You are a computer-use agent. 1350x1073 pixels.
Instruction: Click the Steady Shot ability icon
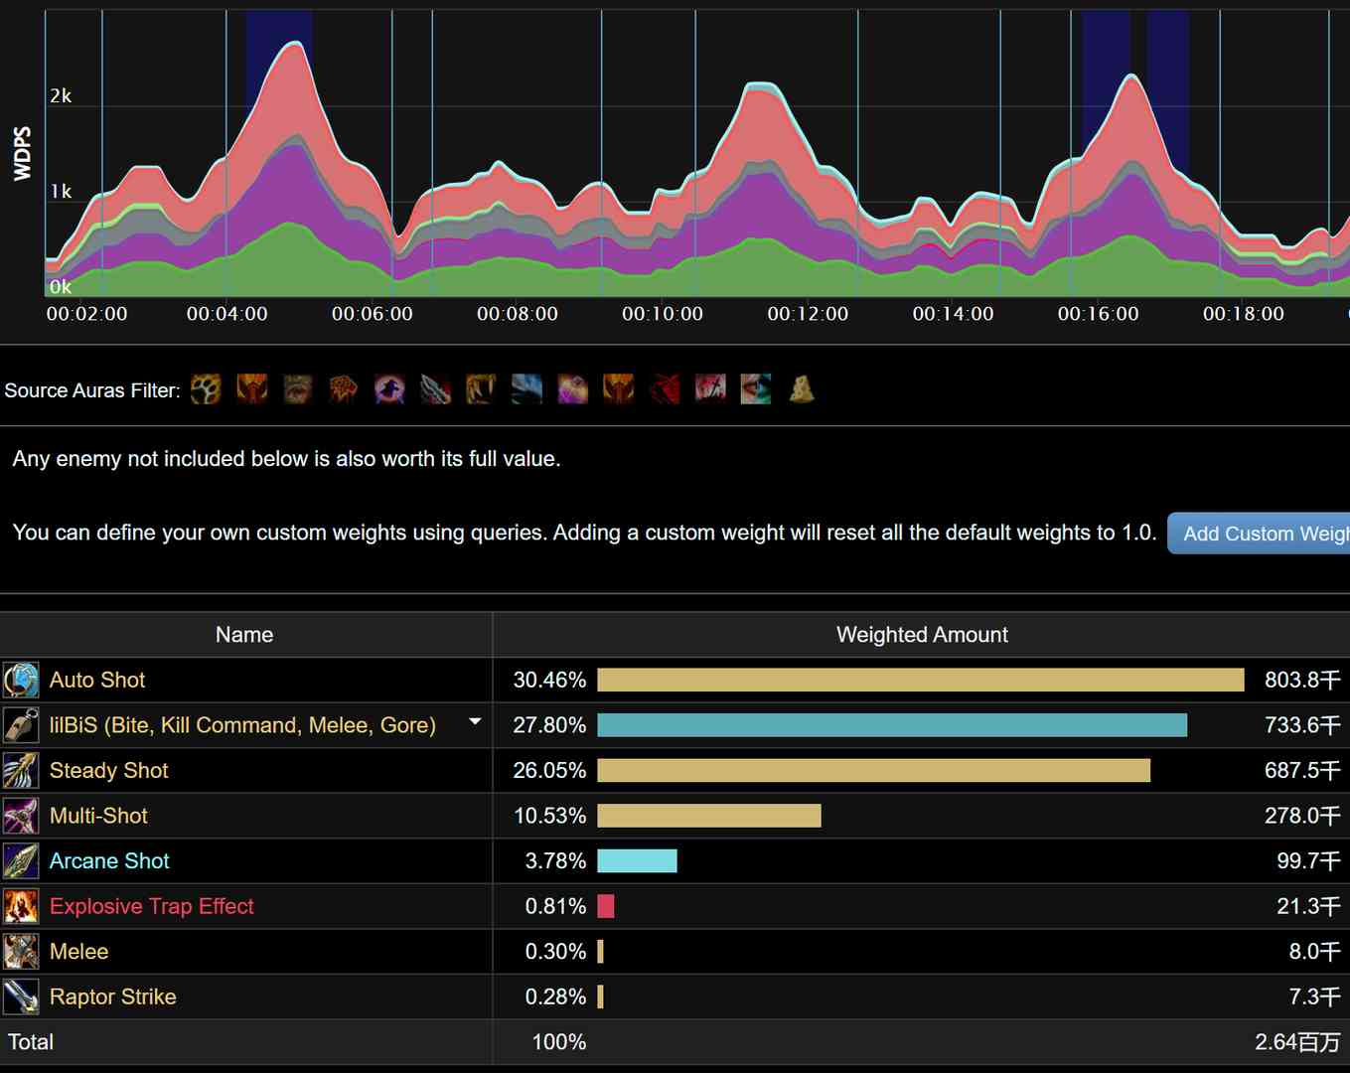(21, 771)
